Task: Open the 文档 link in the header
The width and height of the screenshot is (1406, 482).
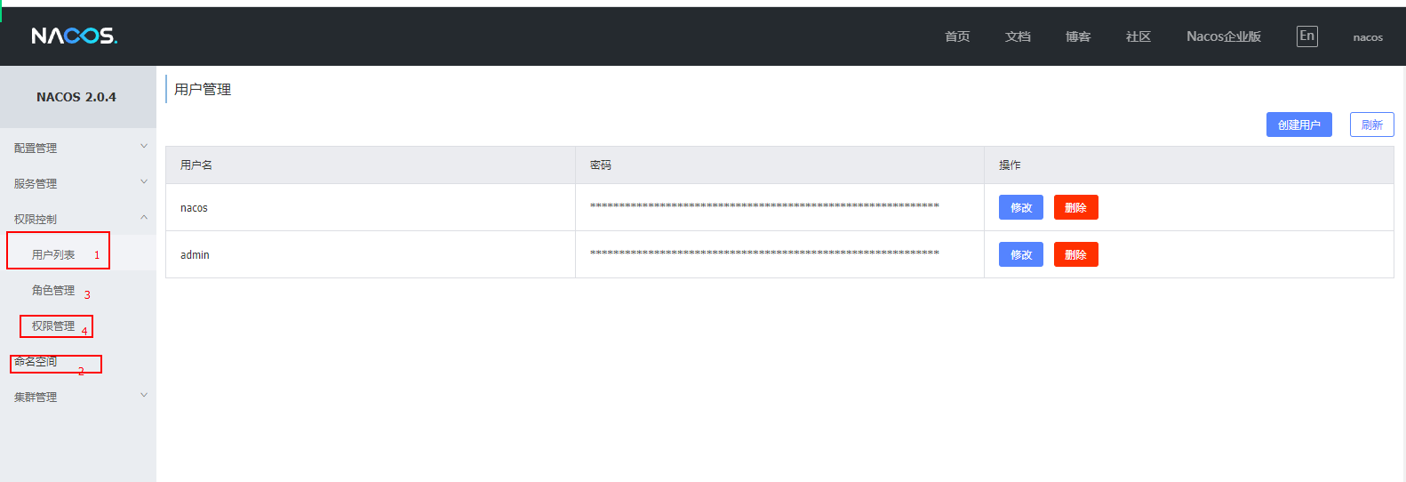Action: 1018,36
